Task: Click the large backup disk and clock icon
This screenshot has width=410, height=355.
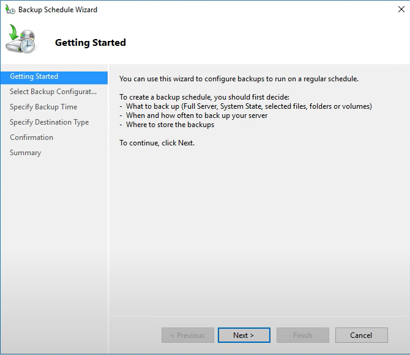Action: pos(21,41)
